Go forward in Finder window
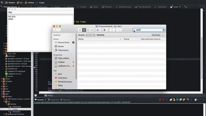This screenshot has width=206, height=116. [59, 30]
